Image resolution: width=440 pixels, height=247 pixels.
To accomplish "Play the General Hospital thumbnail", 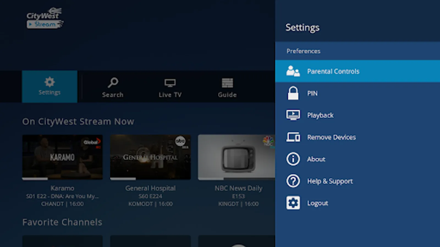I will (150, 157).
